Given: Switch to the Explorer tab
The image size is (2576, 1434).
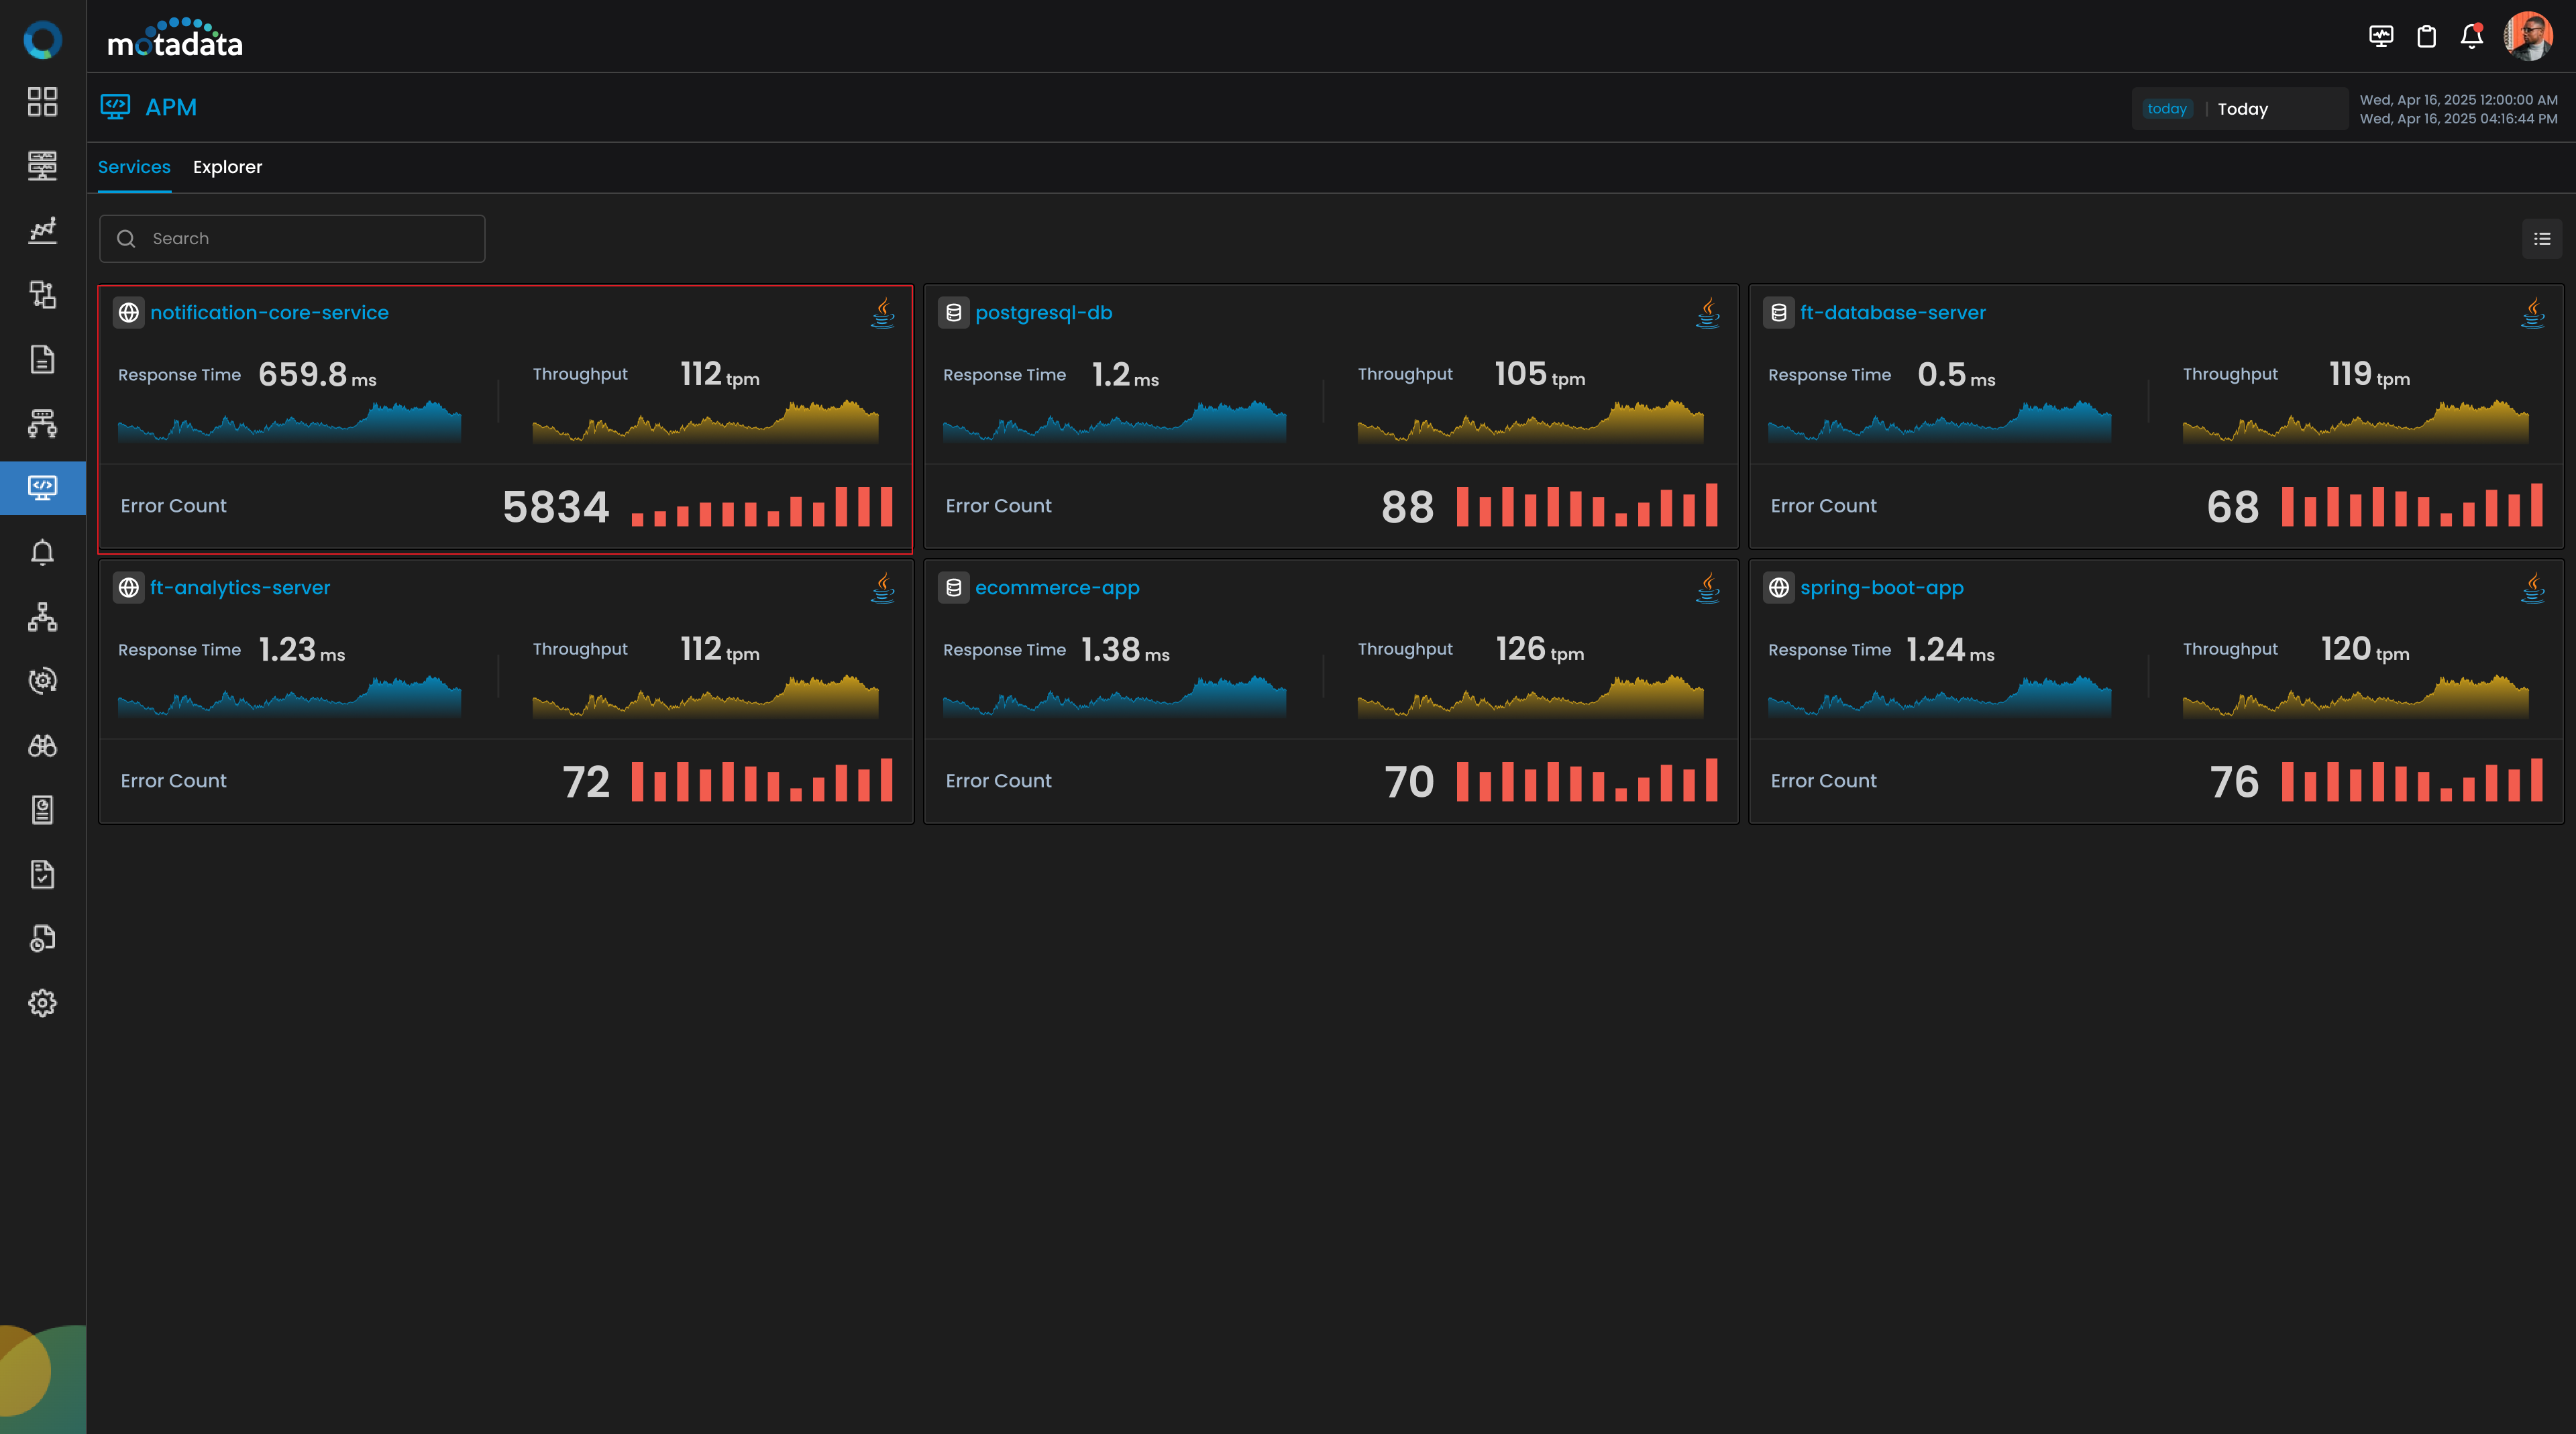Looking at the screenshot, I should (x=227, y=167).
